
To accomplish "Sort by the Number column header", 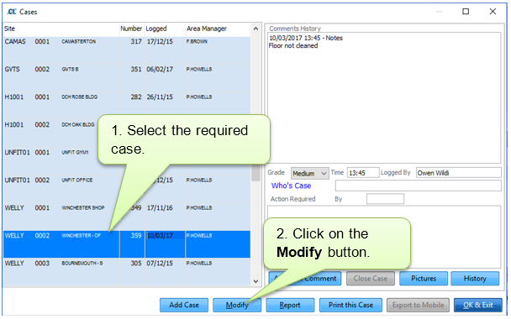I will click(132, 29).
